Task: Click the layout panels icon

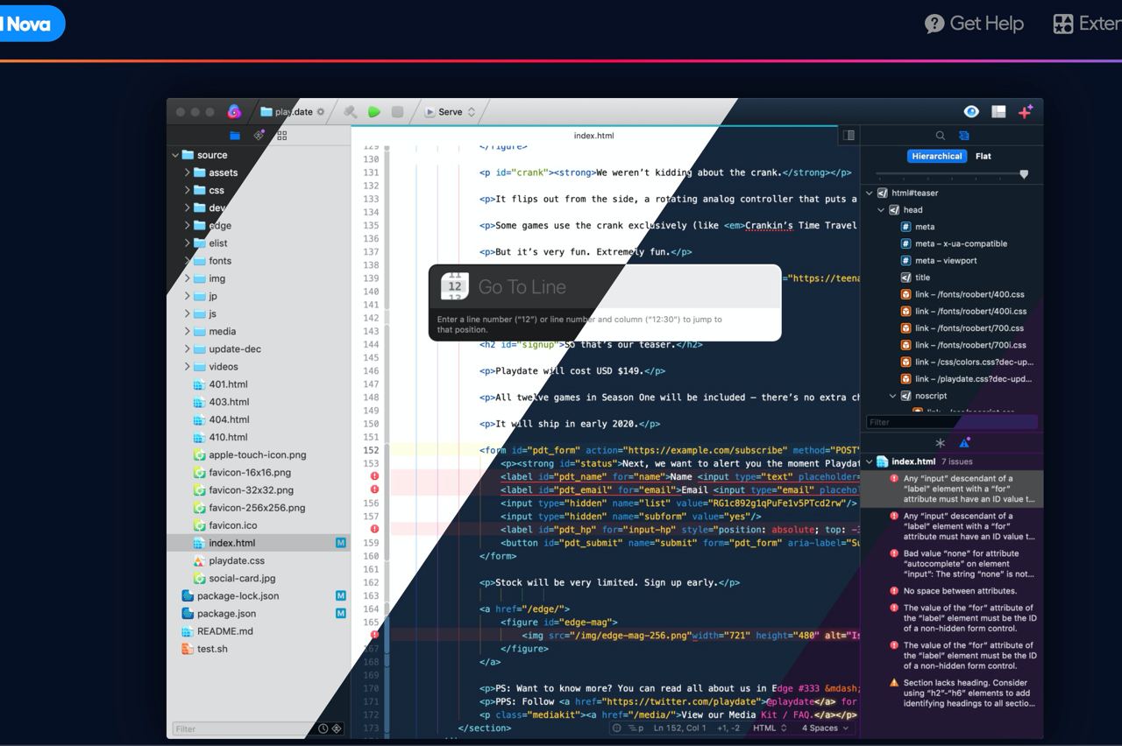Action: point(998,111)
